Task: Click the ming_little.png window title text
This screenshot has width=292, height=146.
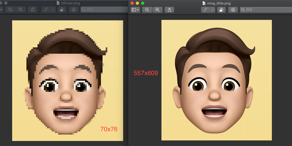Action: (x=219, y=3)
